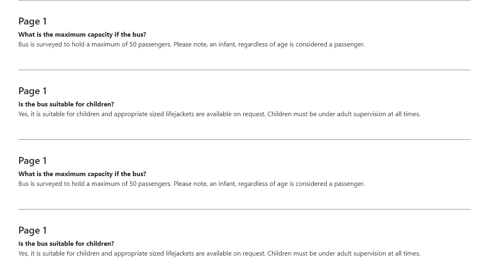Click the divider below the first capacity answer
The image size is (489, 278).
244,70
